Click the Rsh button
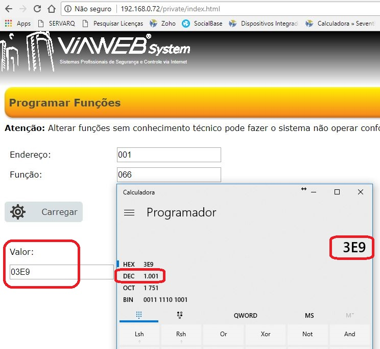The height and width of the screenshot is (349, 380). pos(181,335)
